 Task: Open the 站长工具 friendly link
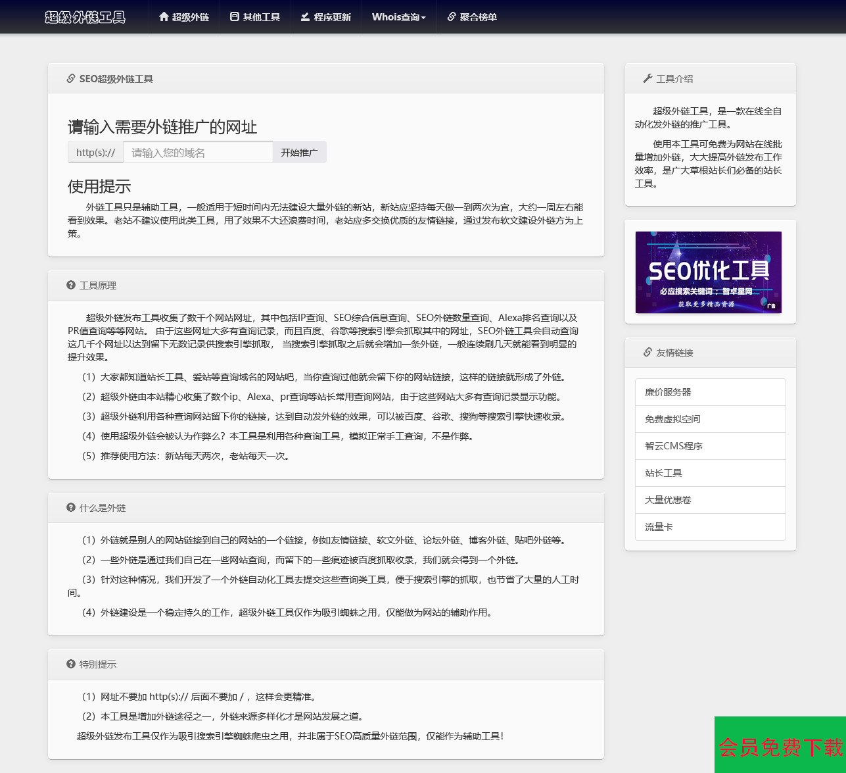click(x=664, y=472)
